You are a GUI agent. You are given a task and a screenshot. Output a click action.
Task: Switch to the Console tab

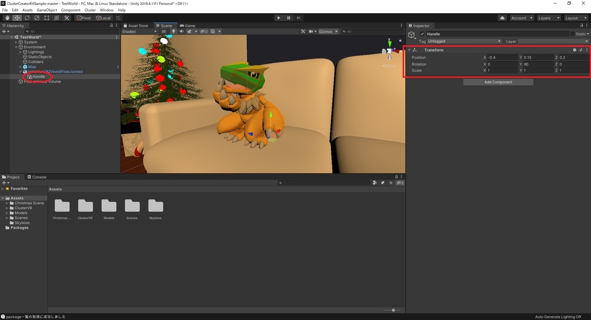37,177
